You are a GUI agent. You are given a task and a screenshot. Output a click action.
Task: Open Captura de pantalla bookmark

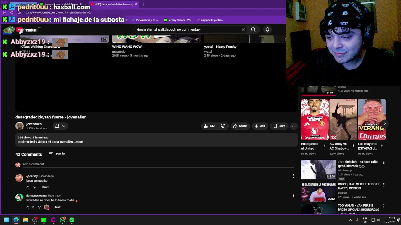click(x=210, y=20)
